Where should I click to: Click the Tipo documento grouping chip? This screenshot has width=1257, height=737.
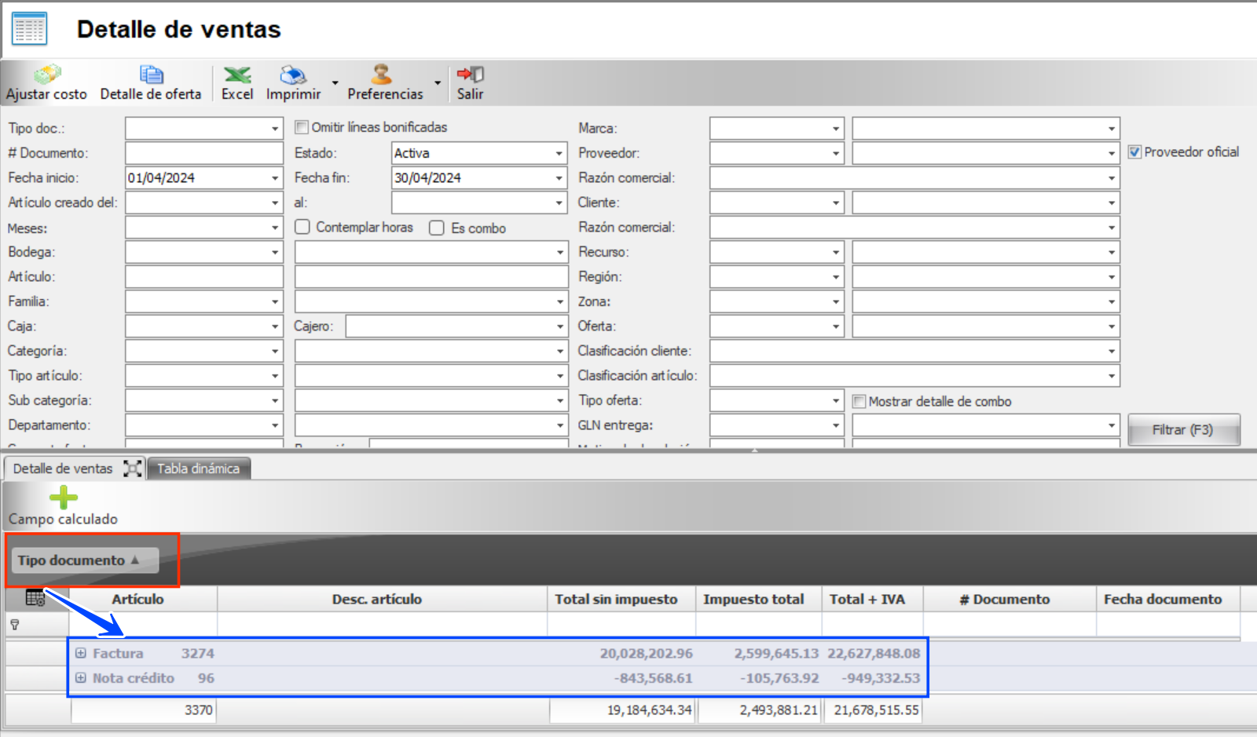tap(79, 560)
